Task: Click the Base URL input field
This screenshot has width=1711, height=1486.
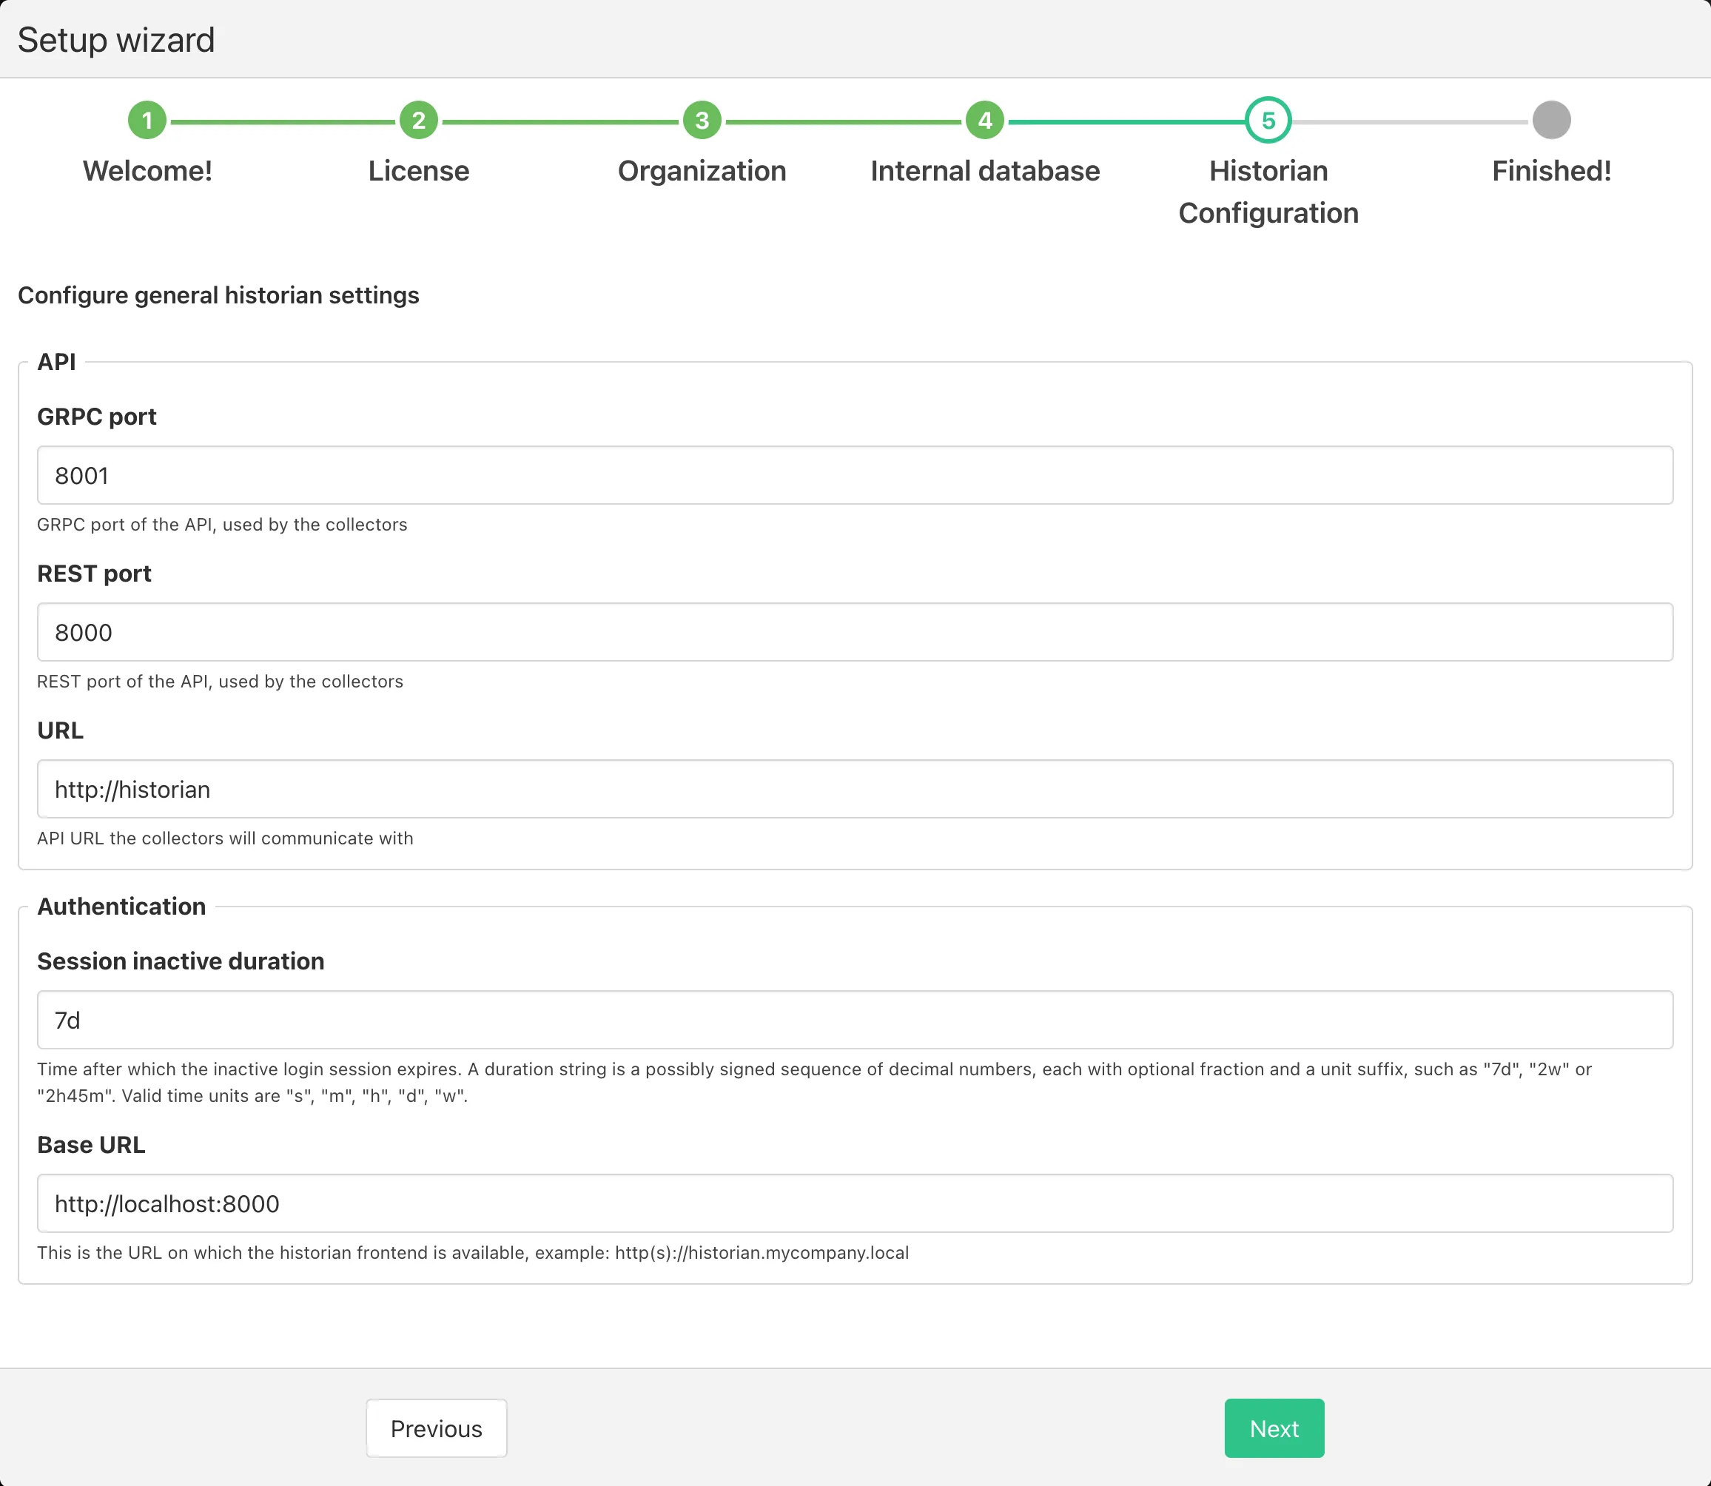Action: tap(855, 1203)
